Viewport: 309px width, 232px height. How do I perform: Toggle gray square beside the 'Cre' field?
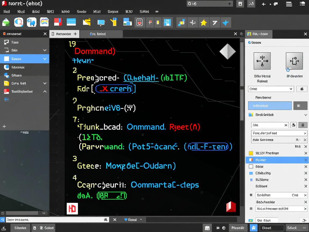point(251,195)
